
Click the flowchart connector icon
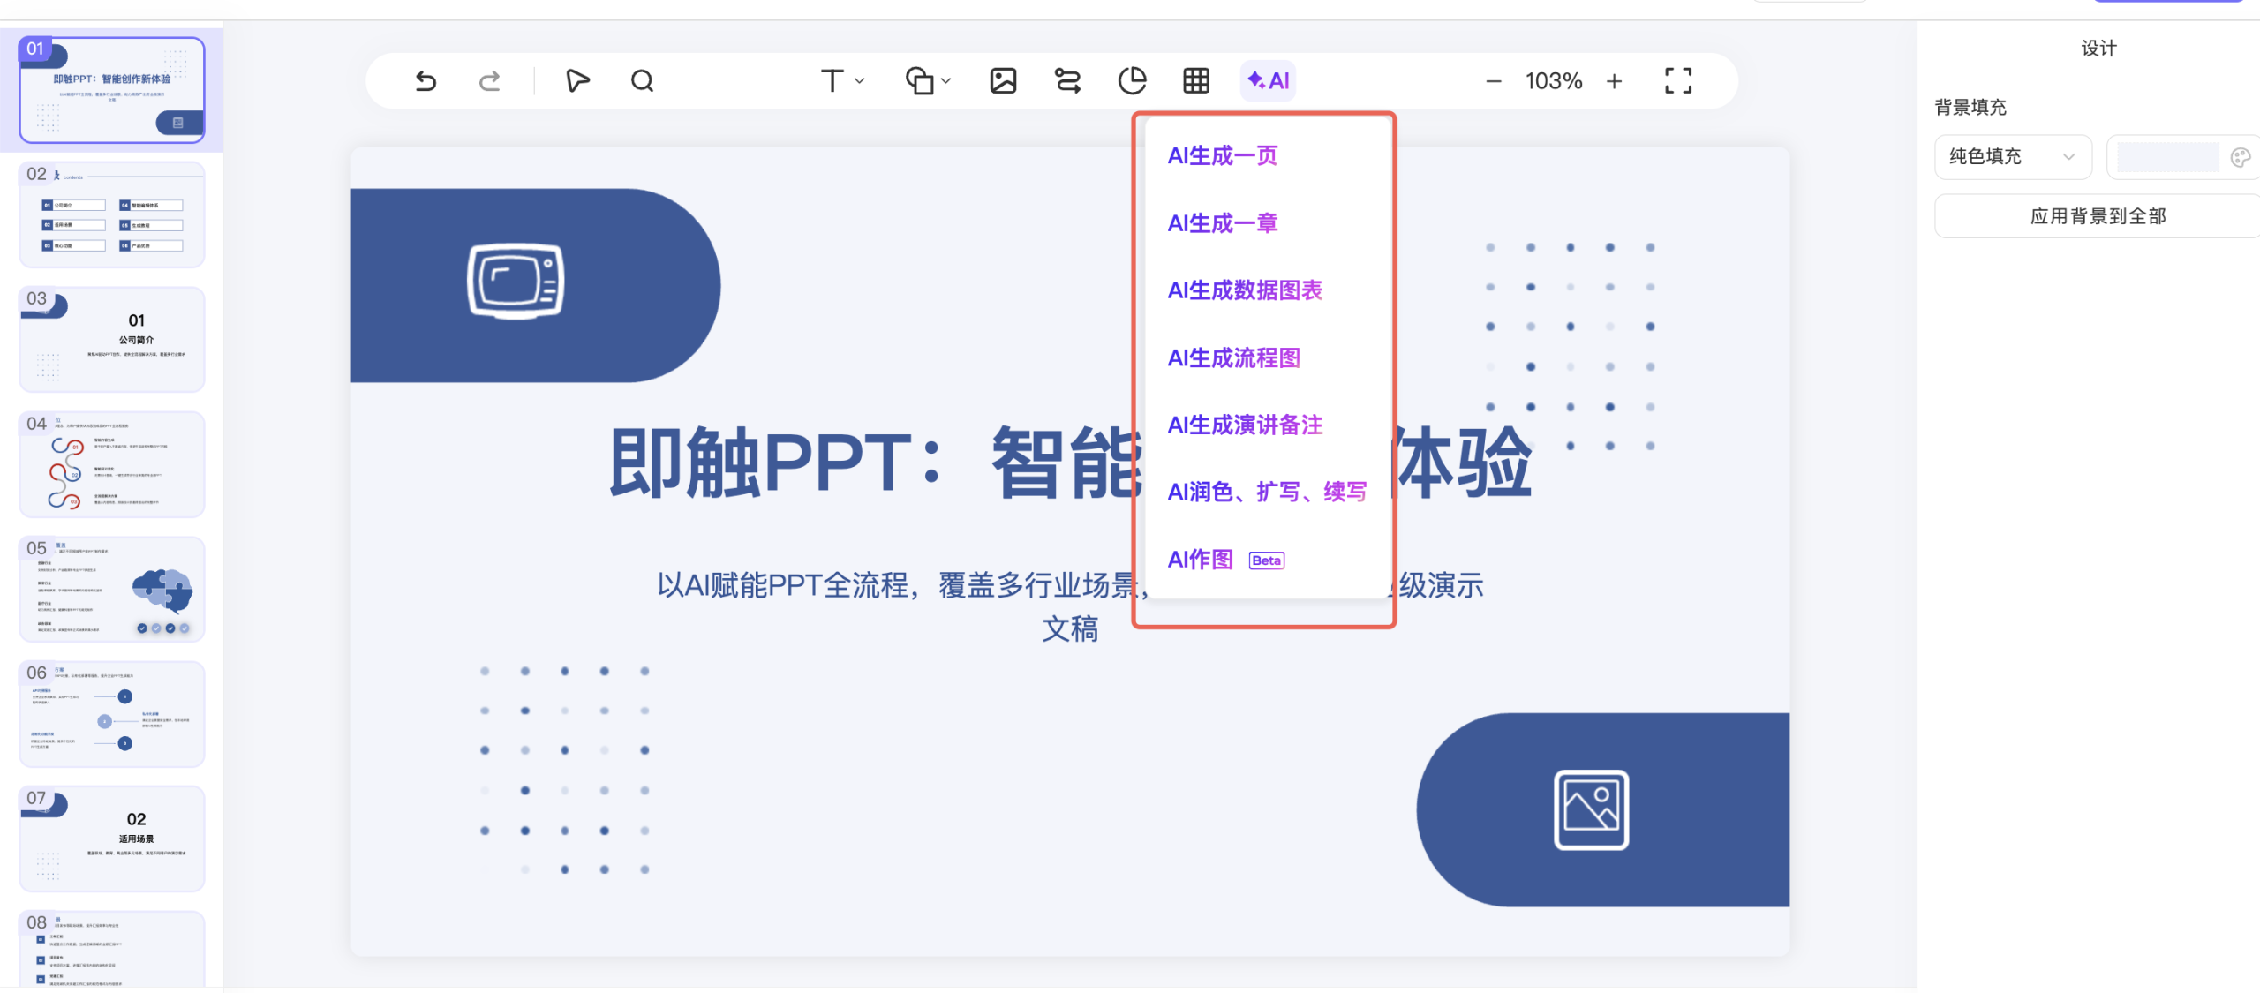(1067, 81)
